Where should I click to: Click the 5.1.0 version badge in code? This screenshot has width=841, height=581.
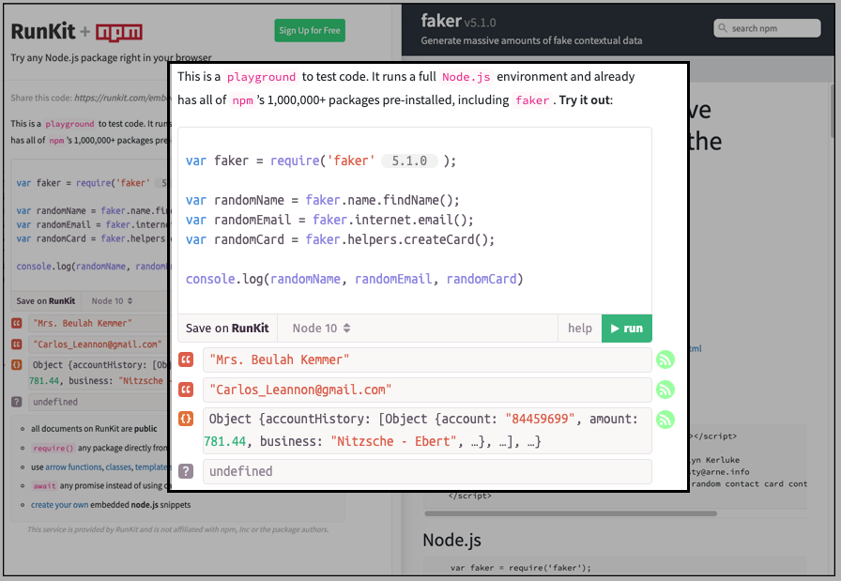pyautogui.click(x=409, y=161)
